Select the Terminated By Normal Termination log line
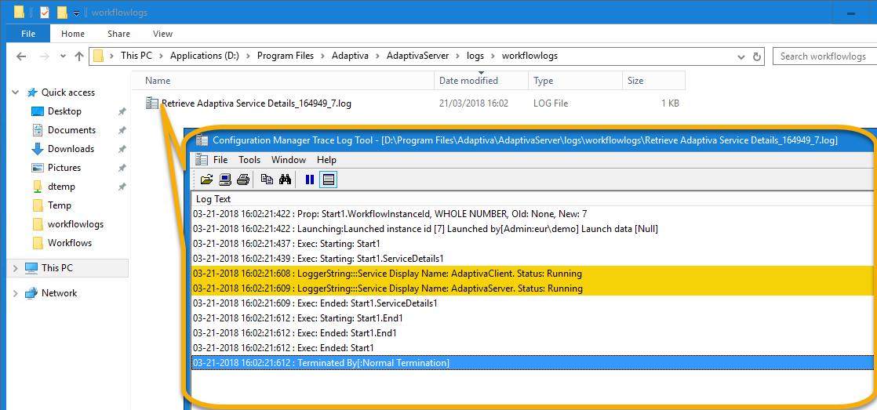The height and width of the screenshot is (410, 877). [x=533, y=363]
